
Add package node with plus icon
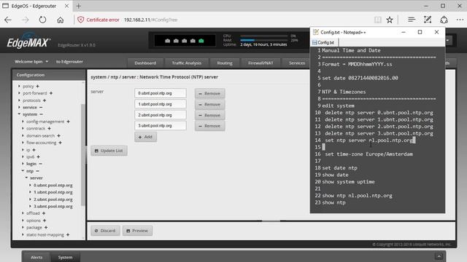[46, 228]
